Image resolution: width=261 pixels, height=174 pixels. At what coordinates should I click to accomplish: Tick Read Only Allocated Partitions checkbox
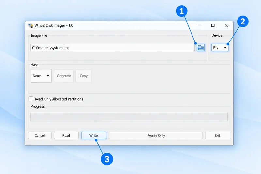[x=31, y=99]
